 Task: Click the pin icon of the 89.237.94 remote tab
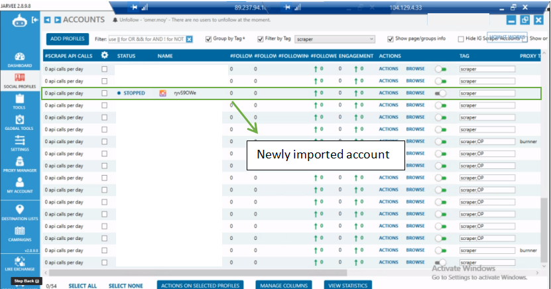point(134,7)
